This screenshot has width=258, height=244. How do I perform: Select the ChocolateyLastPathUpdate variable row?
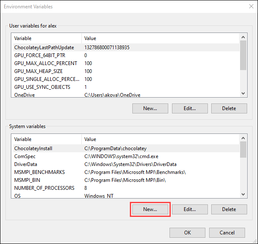pos(126,48)
